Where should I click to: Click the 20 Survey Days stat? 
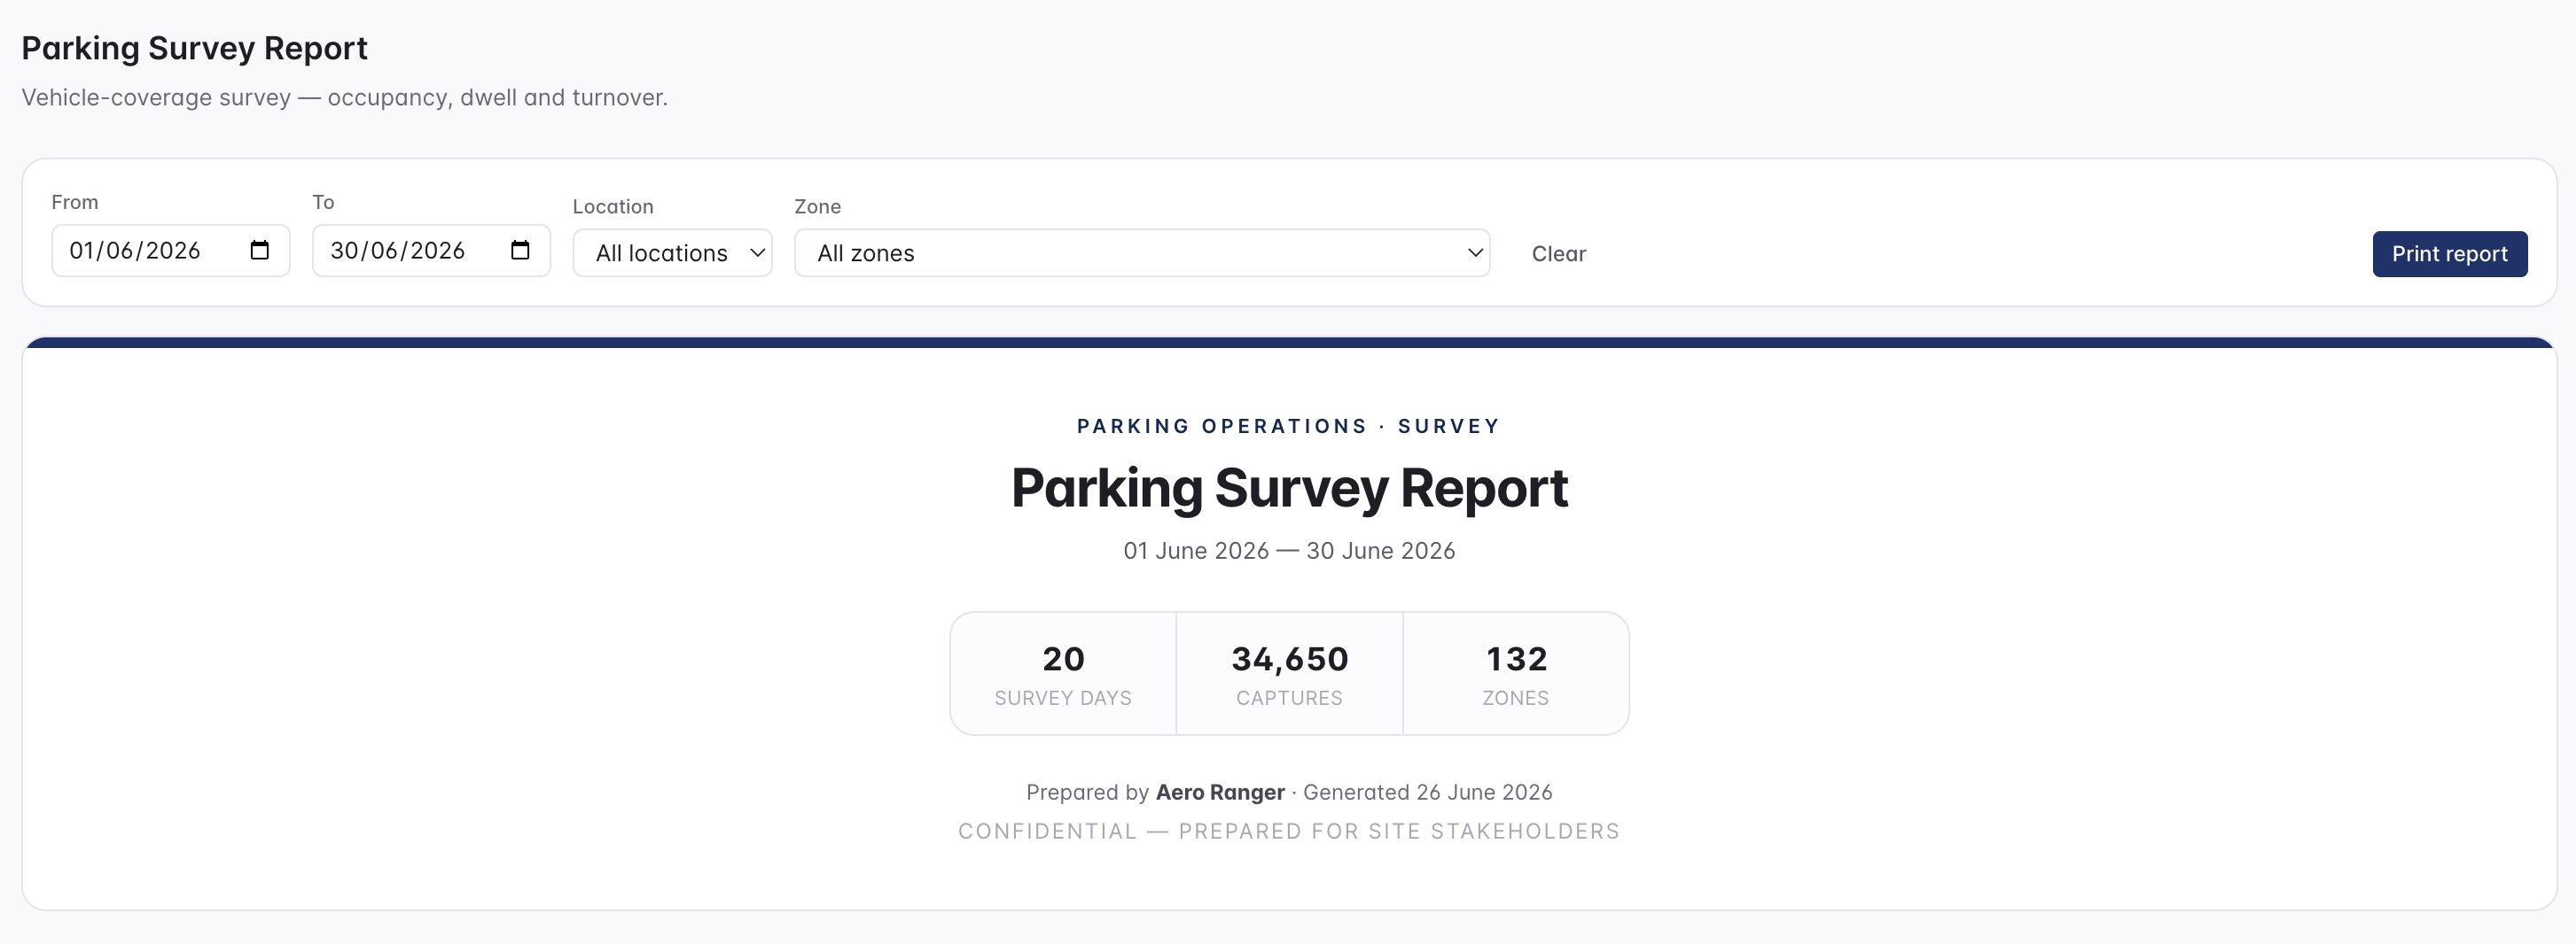coord(1063,673)
